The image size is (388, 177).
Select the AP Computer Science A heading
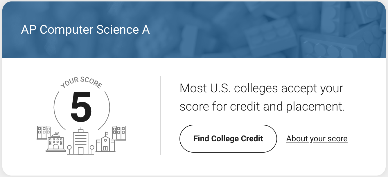click(85, 30)
